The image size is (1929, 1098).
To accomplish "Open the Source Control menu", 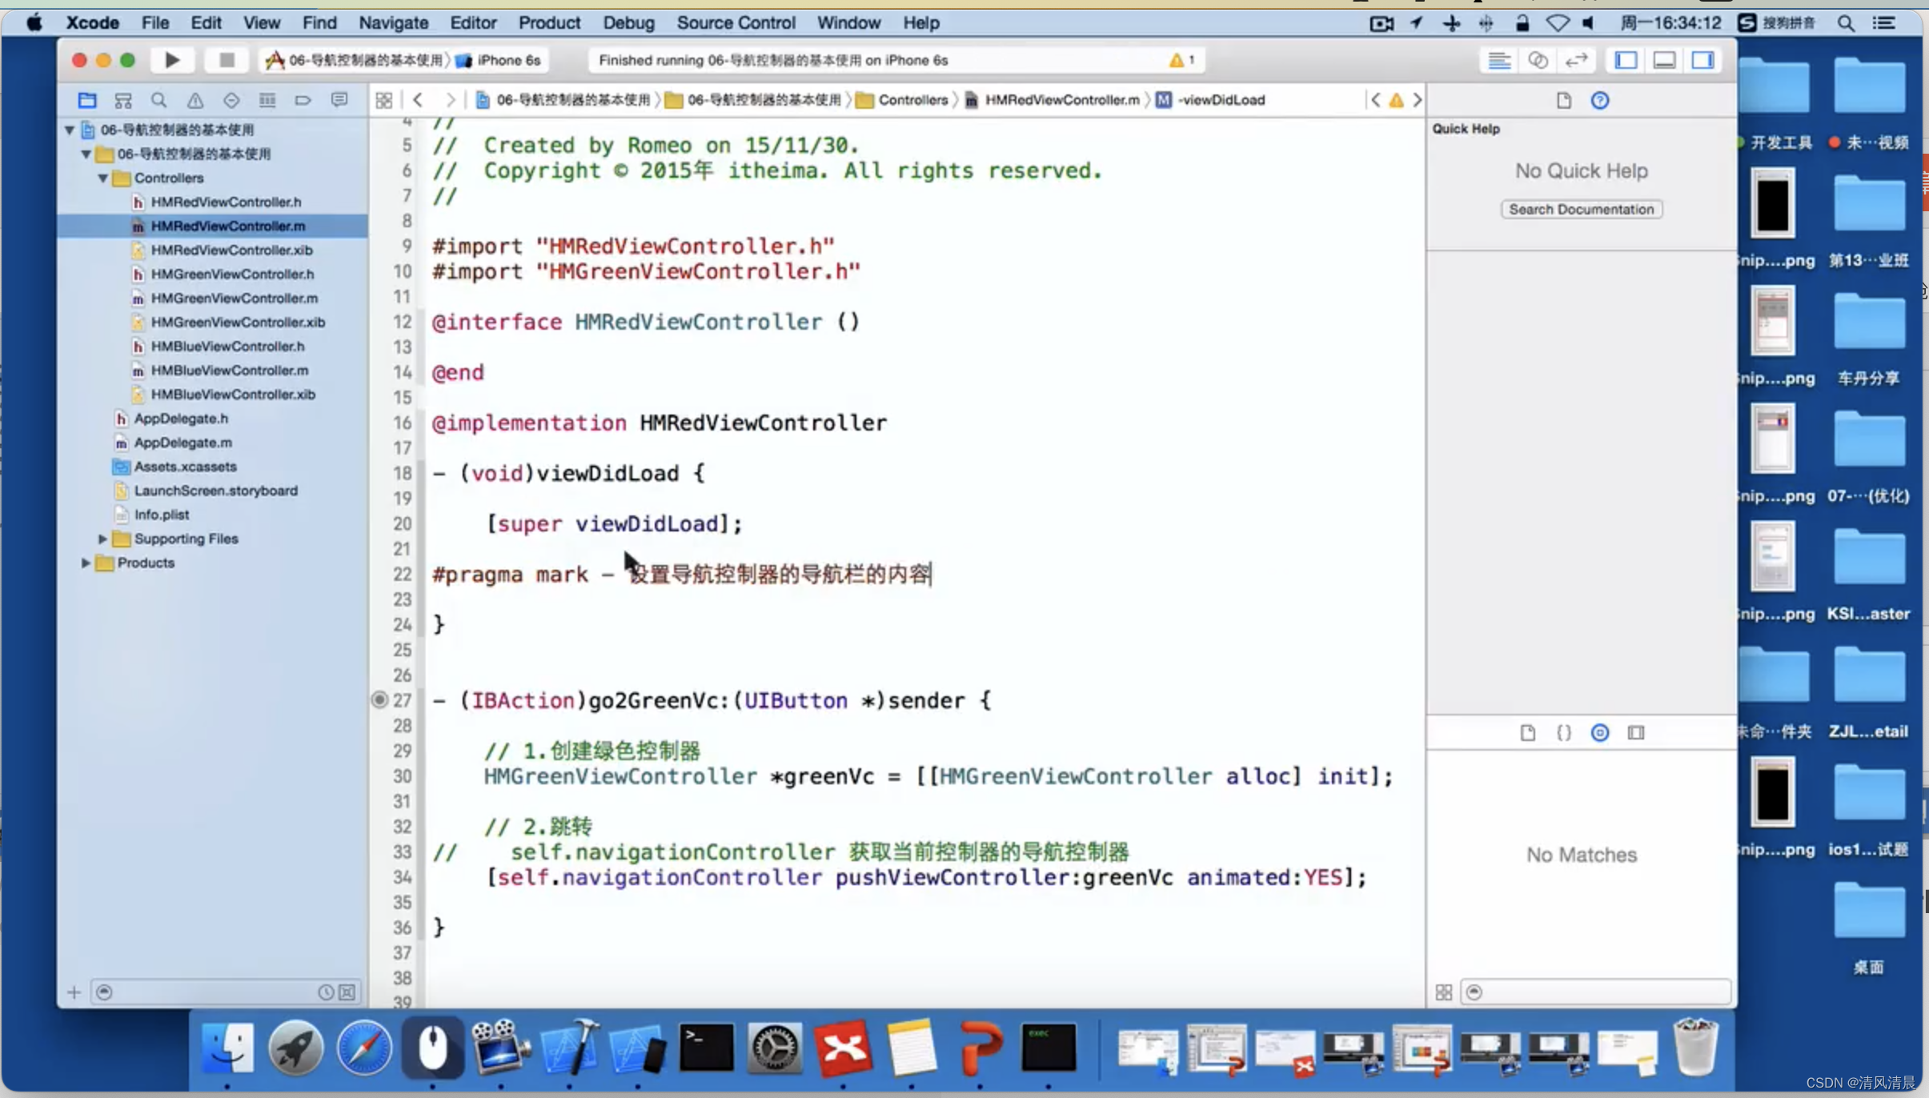I will 736,22.
